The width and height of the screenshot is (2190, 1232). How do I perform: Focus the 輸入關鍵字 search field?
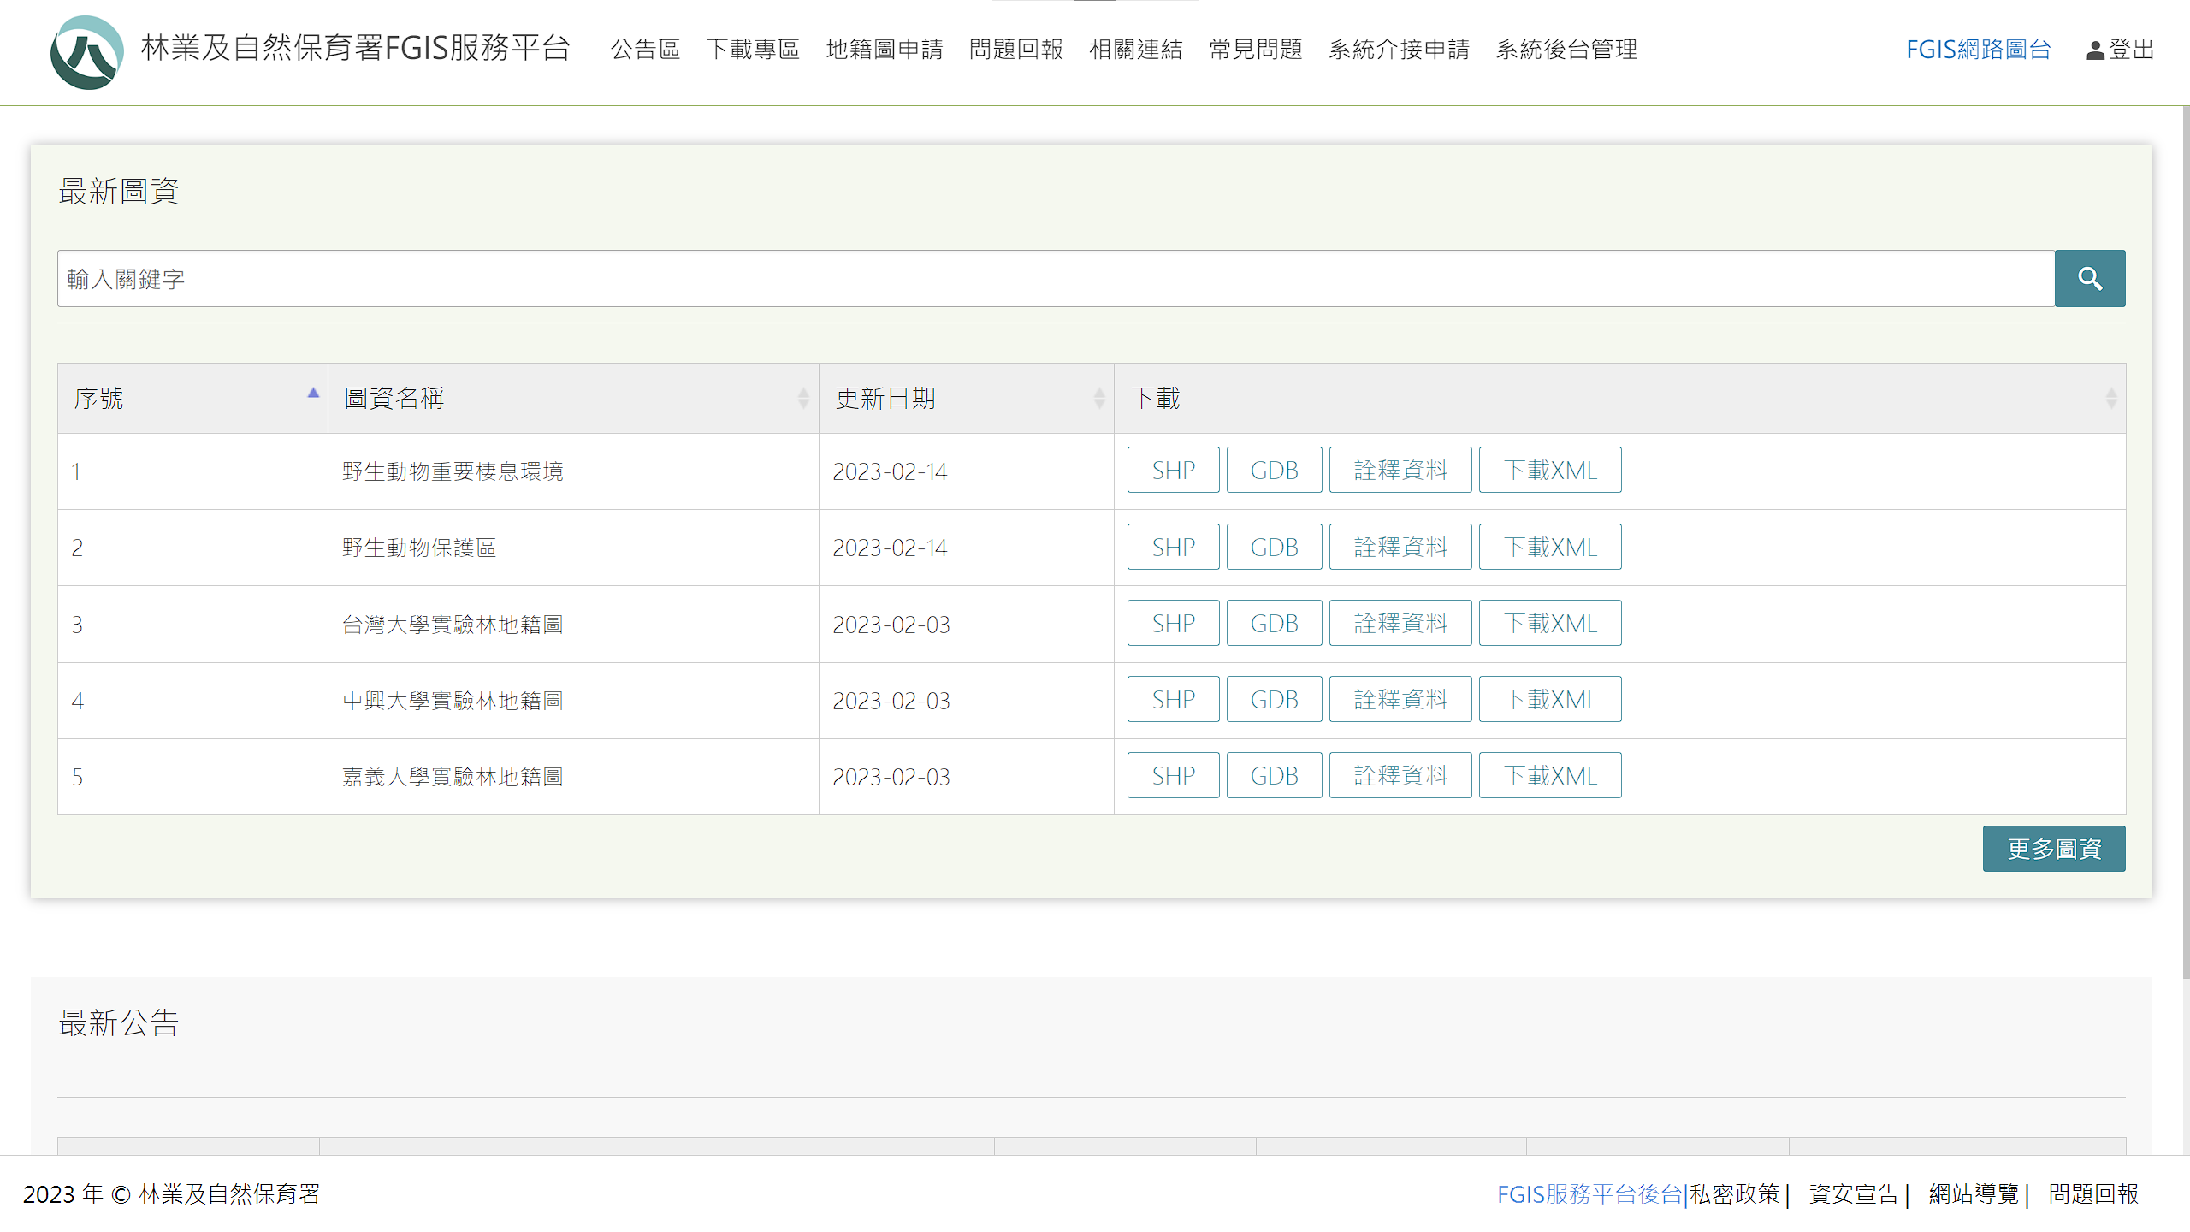point(1056,278)
